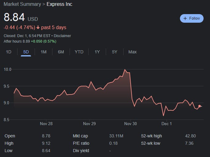This screenshot has width=210, height=157.
Task: Select the 5D time range tab
Action: [x=26, y=52]
